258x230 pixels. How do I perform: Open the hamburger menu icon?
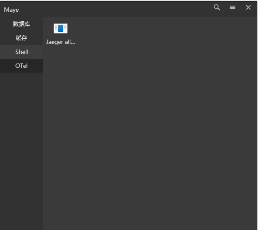coord(232,7)
